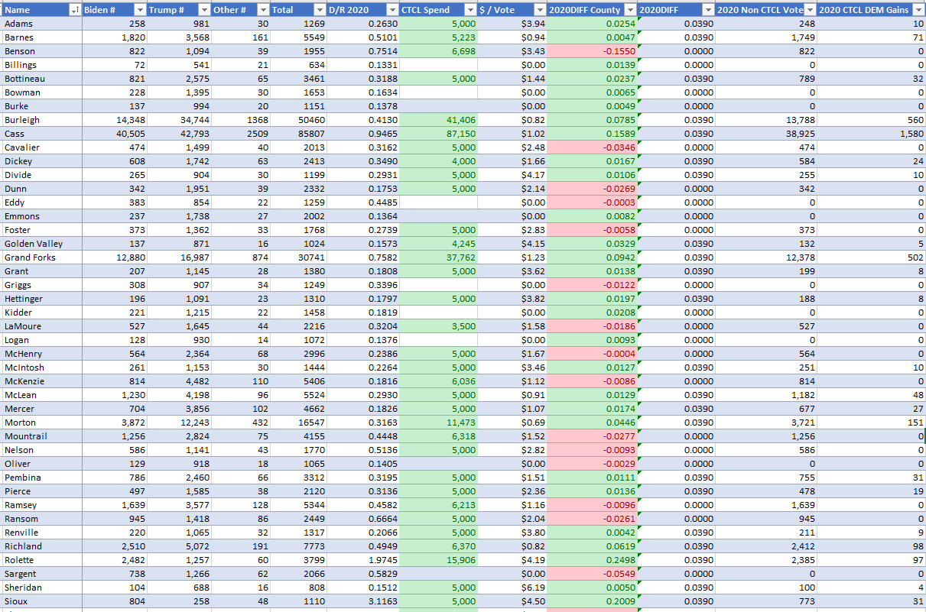Open the Total column filter dropdown
926x612 pixels.
(320, 10)
